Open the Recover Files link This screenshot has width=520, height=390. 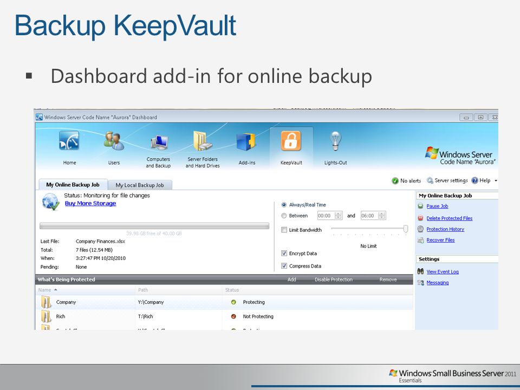click(440, 240)
